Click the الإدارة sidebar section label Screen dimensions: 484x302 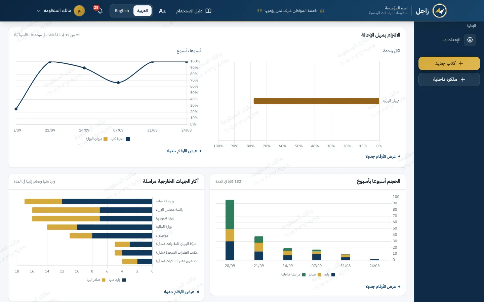click(471, 26)
